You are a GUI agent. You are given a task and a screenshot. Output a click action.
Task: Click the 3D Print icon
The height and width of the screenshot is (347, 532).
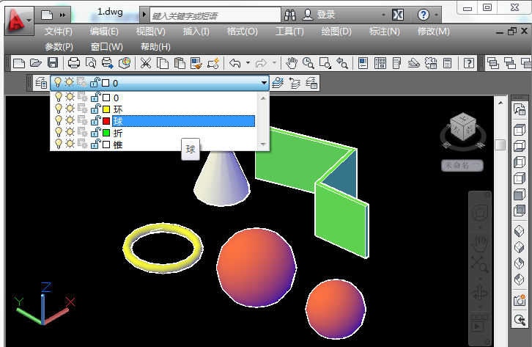(x=125, y=63)
